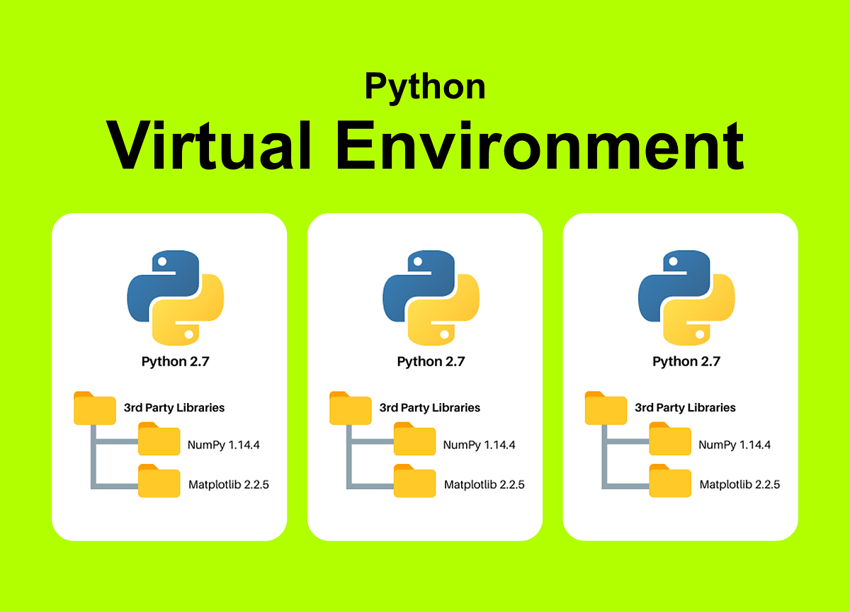Viewport: 850px width, 612px height.
Task: Click 'NumPy 1.14.4' text in right card
Action: [735, 446]
